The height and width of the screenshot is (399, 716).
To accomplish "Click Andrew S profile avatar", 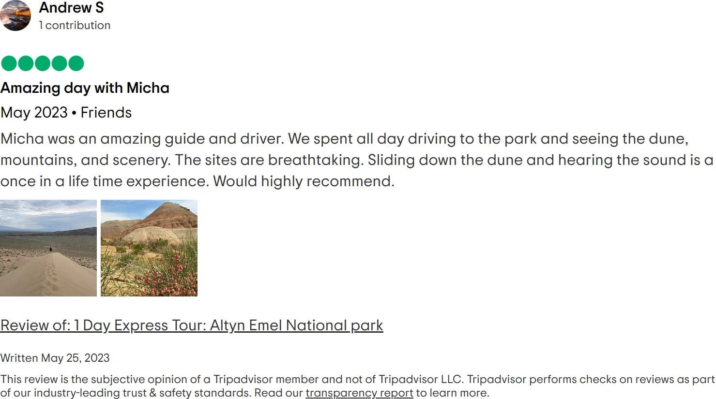I will click(15, 15).
